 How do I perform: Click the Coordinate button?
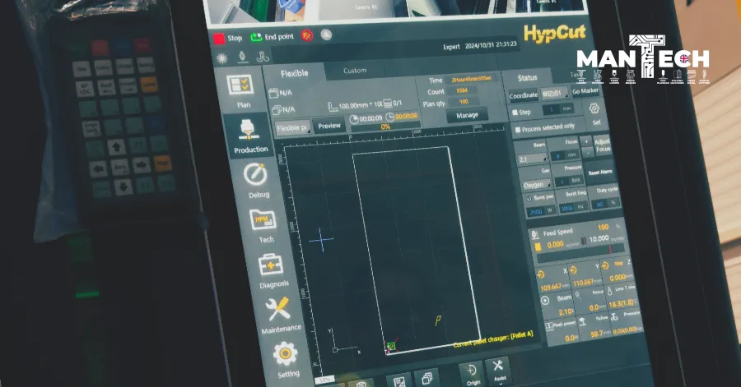(523, 95)
